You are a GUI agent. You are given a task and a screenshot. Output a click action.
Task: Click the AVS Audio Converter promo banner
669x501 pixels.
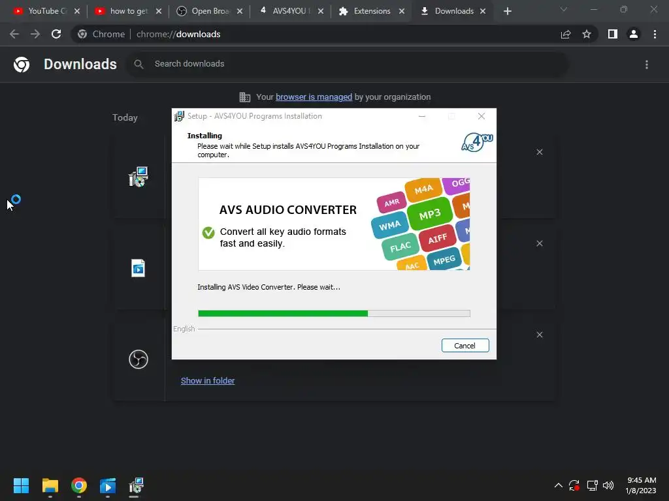click(x=334, y=224)
